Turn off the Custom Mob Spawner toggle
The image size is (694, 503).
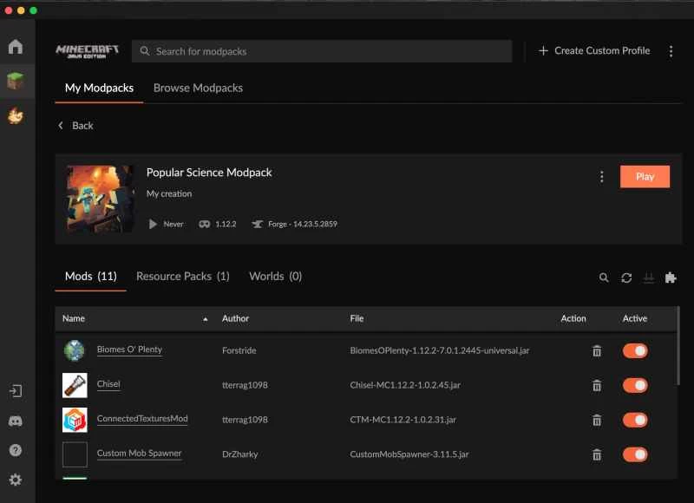pos(636,454)
